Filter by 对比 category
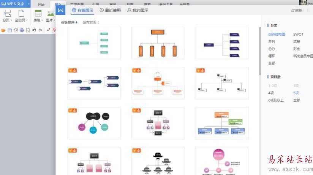This screenshot has height=175, width=313. 297,49
